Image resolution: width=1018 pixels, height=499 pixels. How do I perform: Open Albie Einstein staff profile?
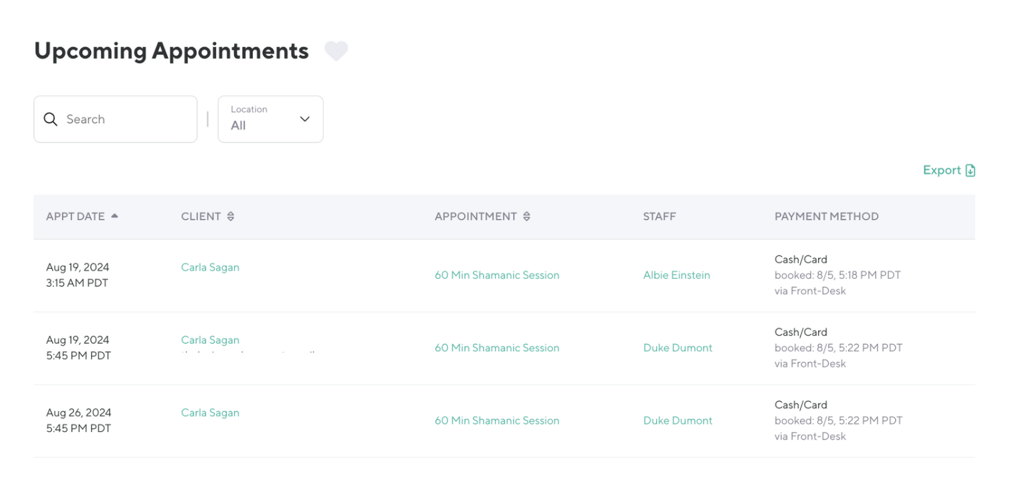click(x=676, y=275)
